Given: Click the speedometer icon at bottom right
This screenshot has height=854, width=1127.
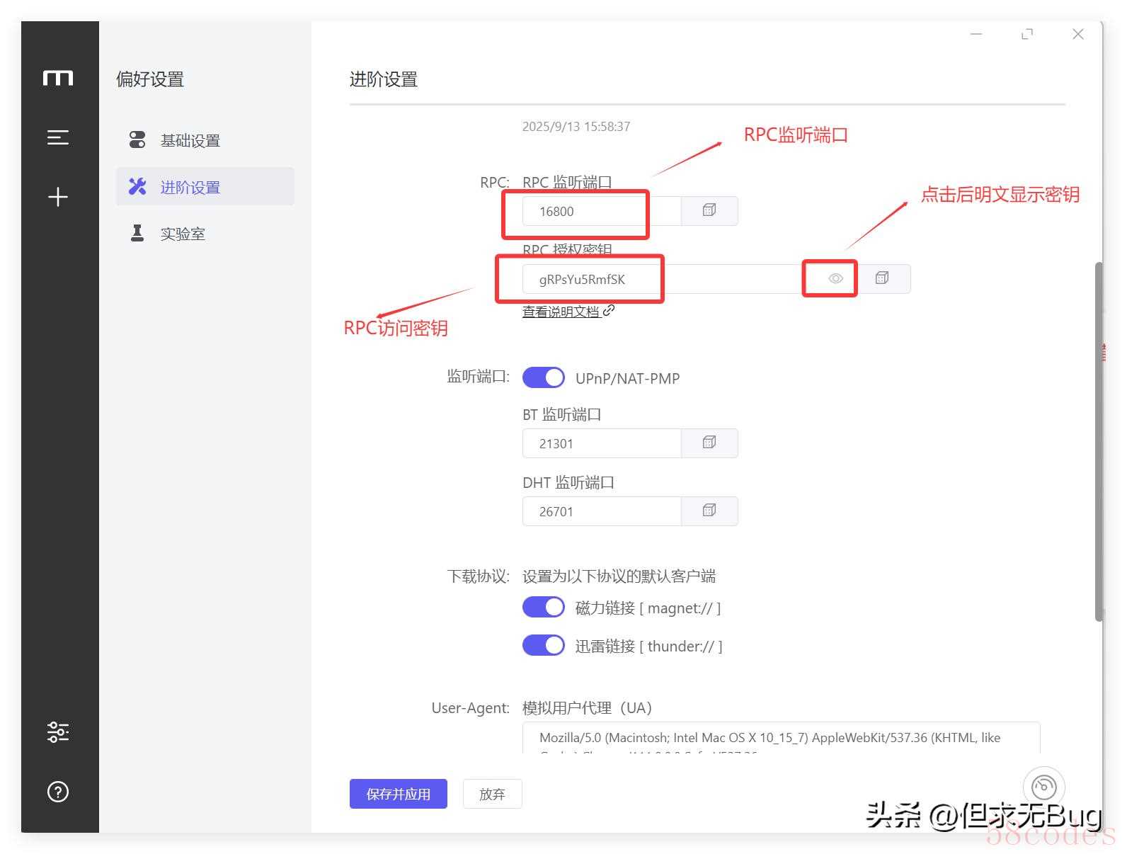Looking at the screenshot, I should pos(1043,787).
